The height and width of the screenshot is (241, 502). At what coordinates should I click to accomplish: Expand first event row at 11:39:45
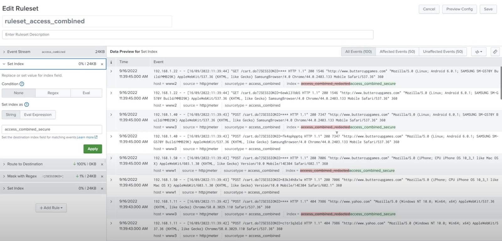111,71
